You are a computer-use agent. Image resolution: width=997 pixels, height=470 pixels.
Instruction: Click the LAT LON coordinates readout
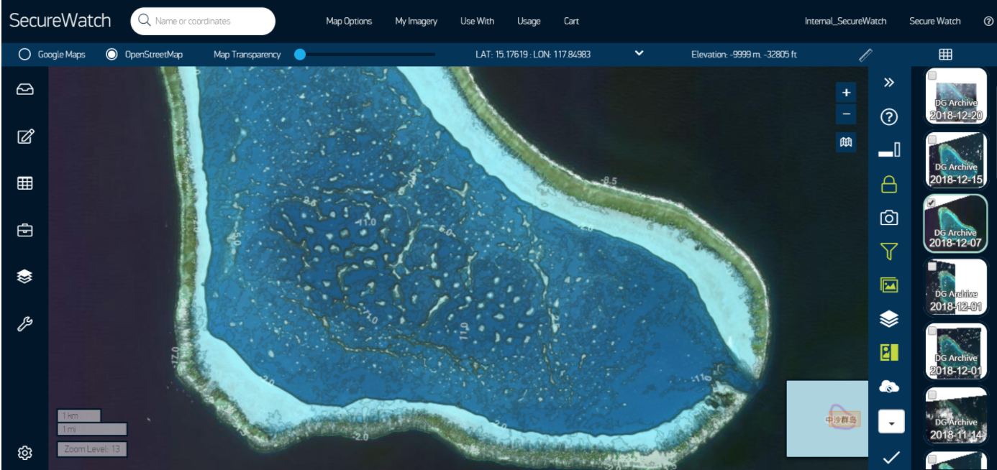click(x=533, y=54)
